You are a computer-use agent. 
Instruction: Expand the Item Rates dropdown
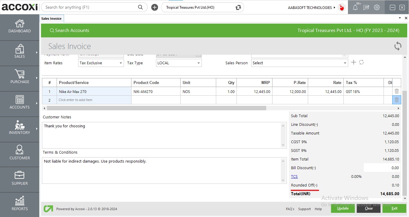[x=121, y=63]
